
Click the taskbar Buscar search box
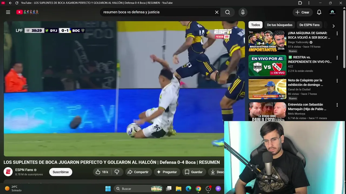pyautogui.click(x=139, y=189)
